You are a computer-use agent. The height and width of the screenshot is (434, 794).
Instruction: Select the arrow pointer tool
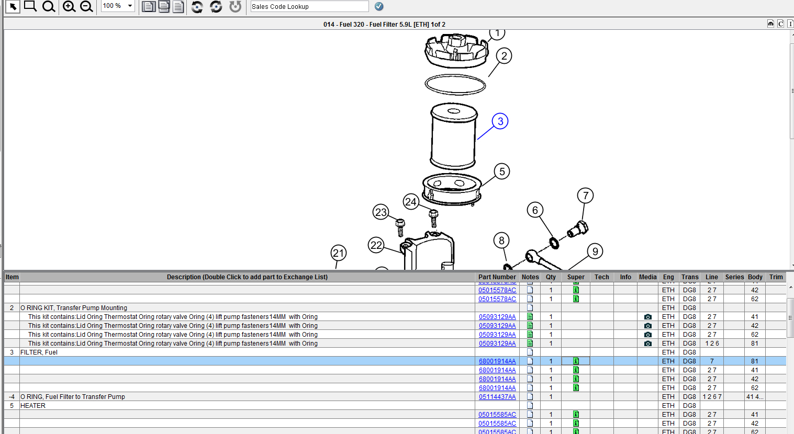(x=13, y=6)
